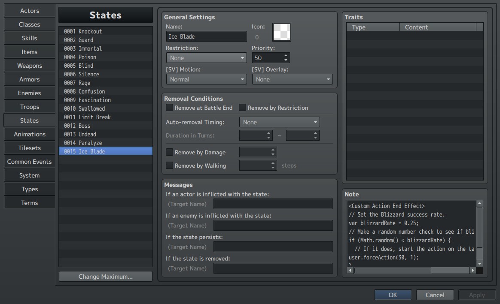The width and height of the screenshot is (500, 304).
Task: Open the state icon picker box
Action: [281, 32]
